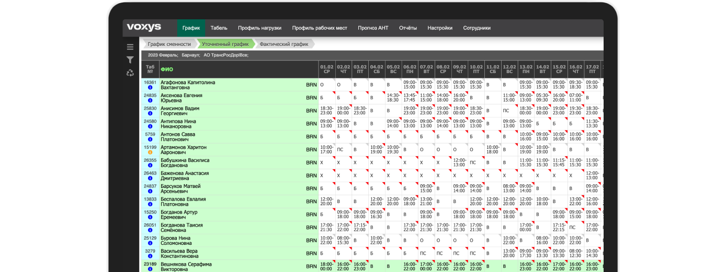
Task: Open the Профиль нагрузки tab
Action: click(x=259, y=28)
